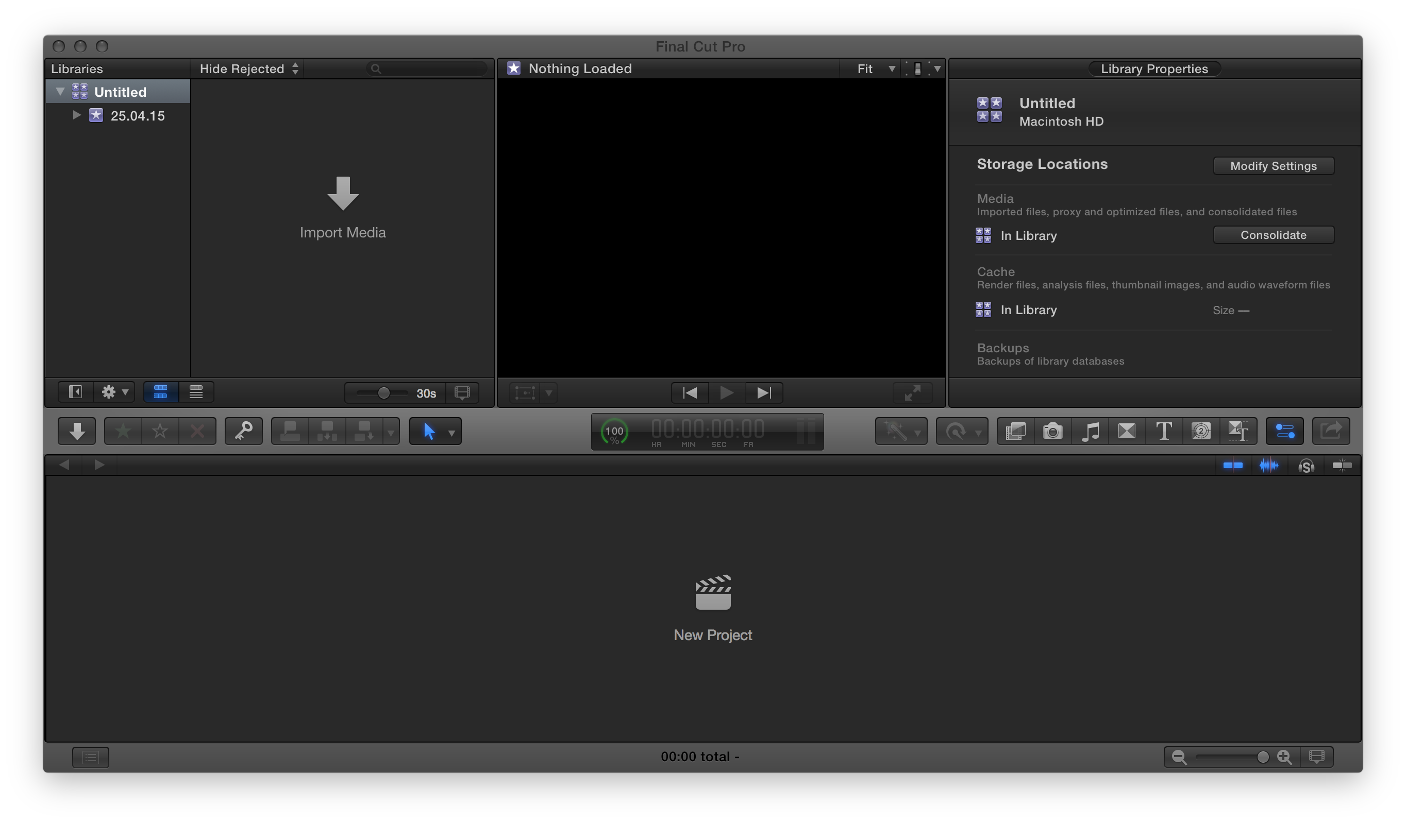Image resolution: width=1406 pixels, height=824 pixels.
Task: Collapse the Untitled library disclosure triangle
Action: (x=60, y=92)
